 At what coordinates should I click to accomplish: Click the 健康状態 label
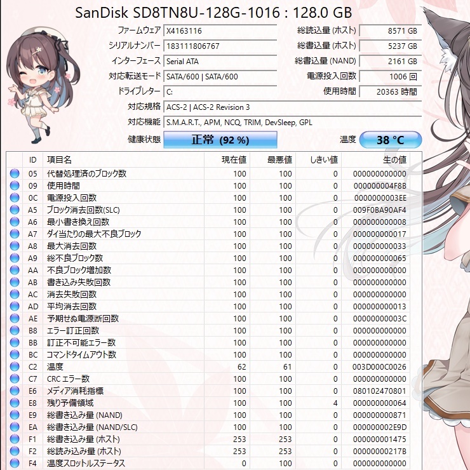[144, 139]
